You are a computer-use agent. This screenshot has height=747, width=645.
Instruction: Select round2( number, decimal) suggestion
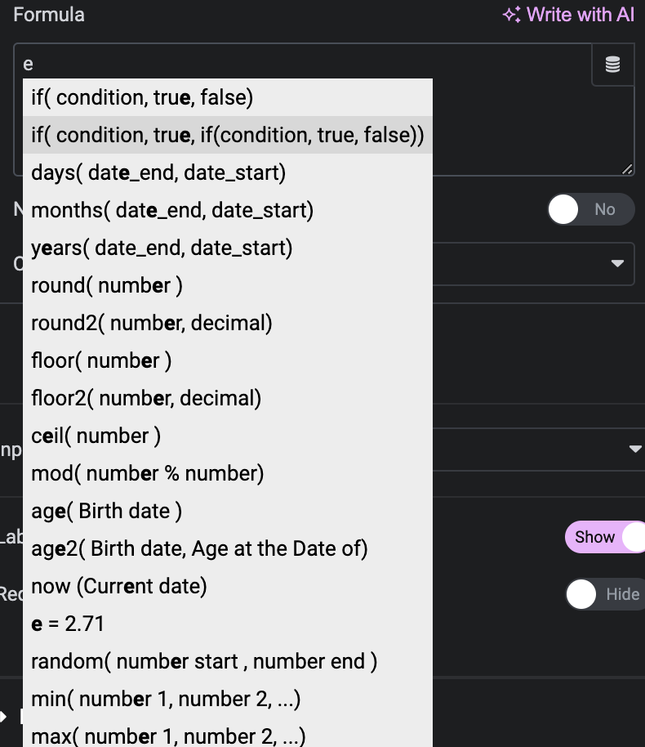click(x=228, y=323)
